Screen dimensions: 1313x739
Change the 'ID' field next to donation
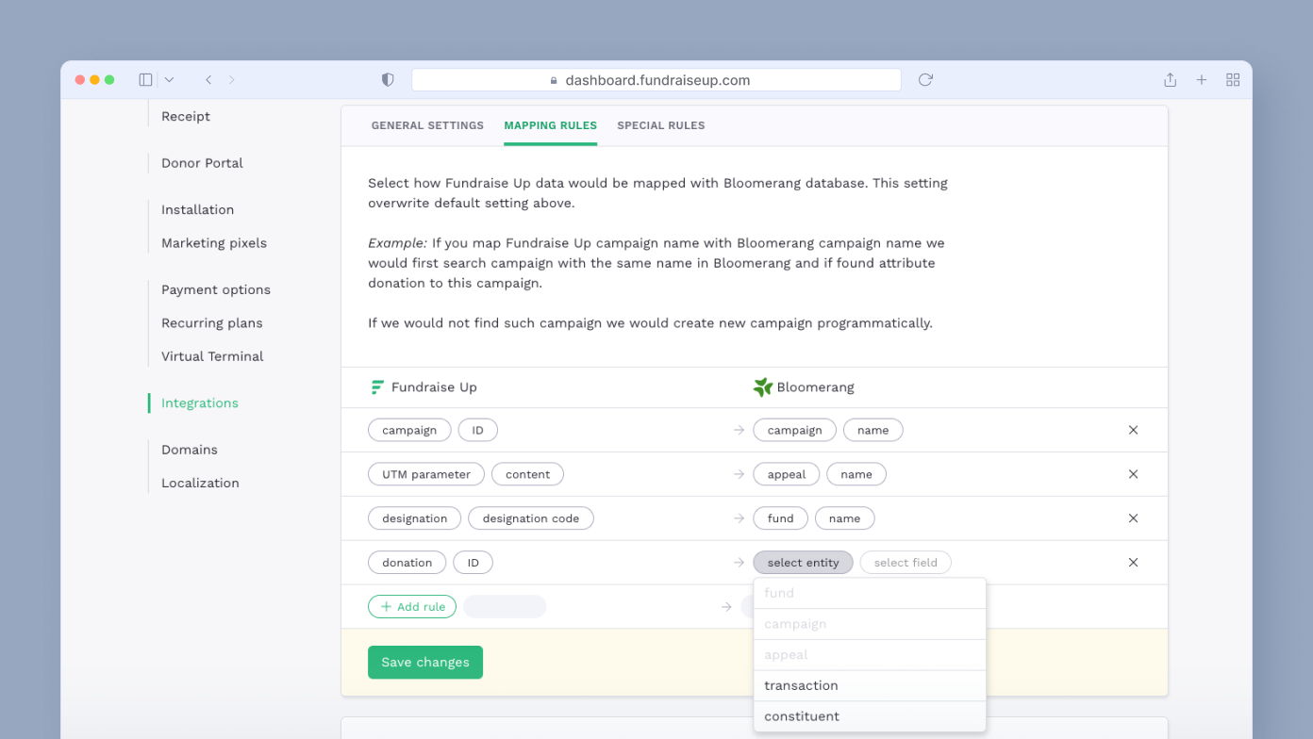click(474, 563)
